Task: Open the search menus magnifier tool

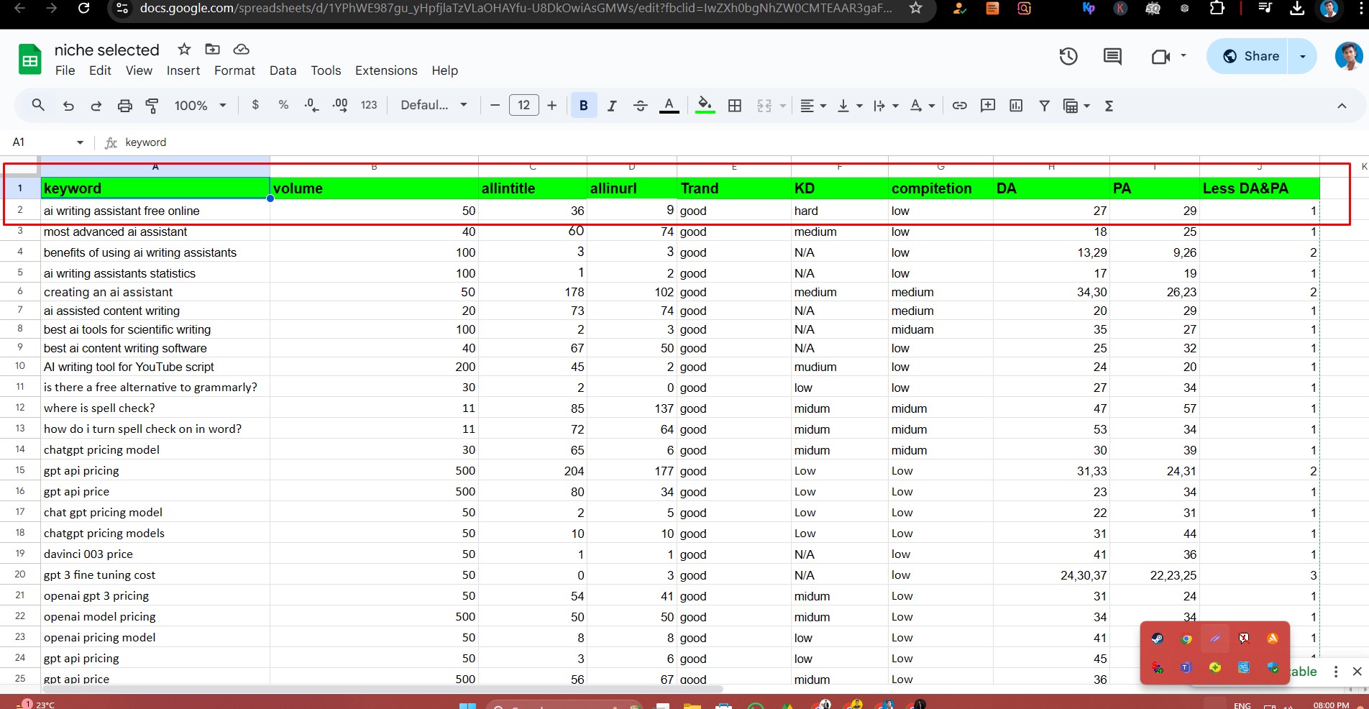Action: (x=38, y=106)
